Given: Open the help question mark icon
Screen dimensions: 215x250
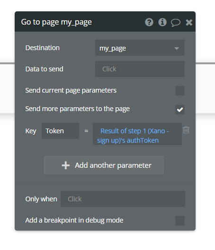Looking at the screenshot, I should click(x=149, y=22).
